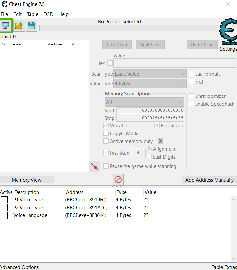Viewport: 237px width, 270px height.
Task: Open Table Extras
Action: [224, 267]
